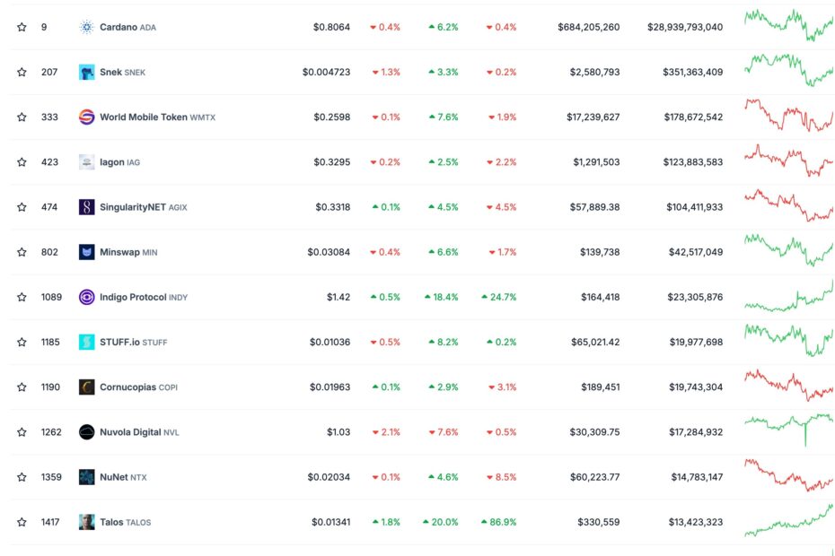The width and height of the screenshot is (835, 556).
Task: Open the Minswap coin logo
Action: [86, 252]
